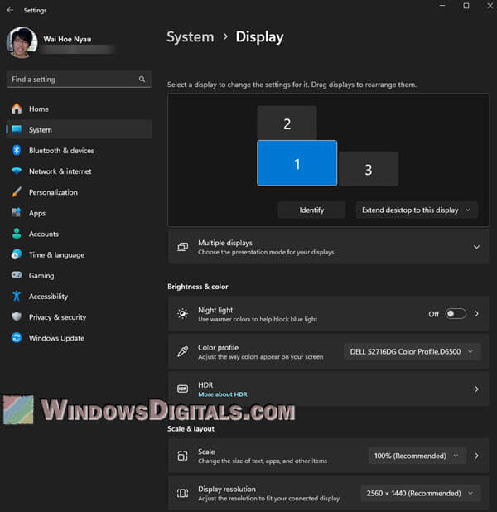Click the Night light sun icon
This screenshot has height=512, width=497.
pyautogui.click(x=183, y=314)
